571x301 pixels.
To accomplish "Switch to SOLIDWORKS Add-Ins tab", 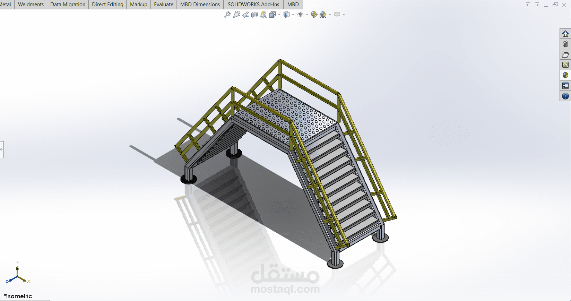I will tap(253, 5).
